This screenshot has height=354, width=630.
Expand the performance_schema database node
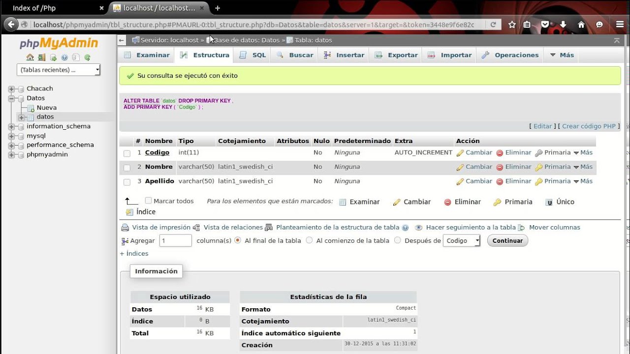pyautogui.click(x=11, y=145)
